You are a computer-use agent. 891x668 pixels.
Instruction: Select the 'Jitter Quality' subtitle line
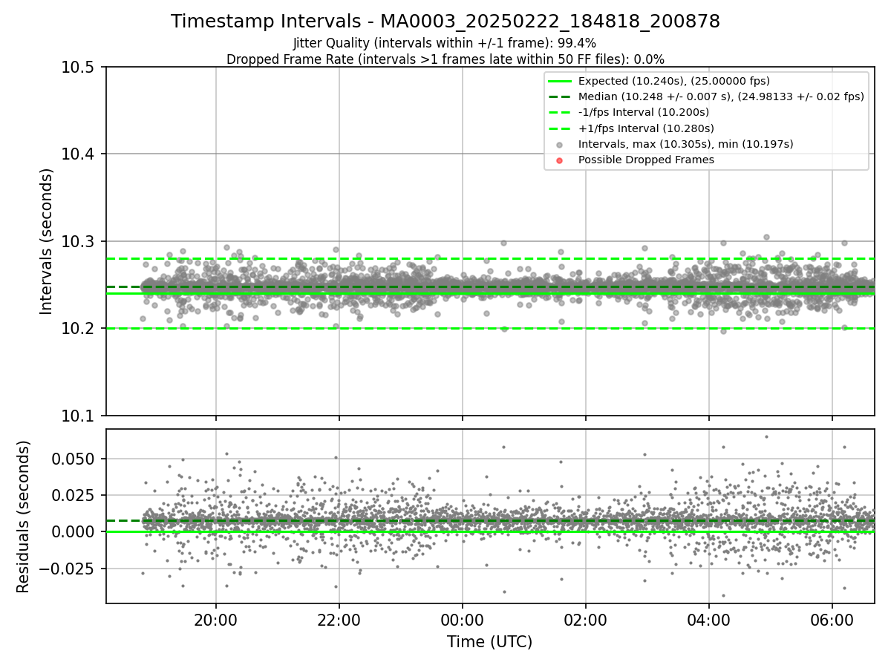445,44
